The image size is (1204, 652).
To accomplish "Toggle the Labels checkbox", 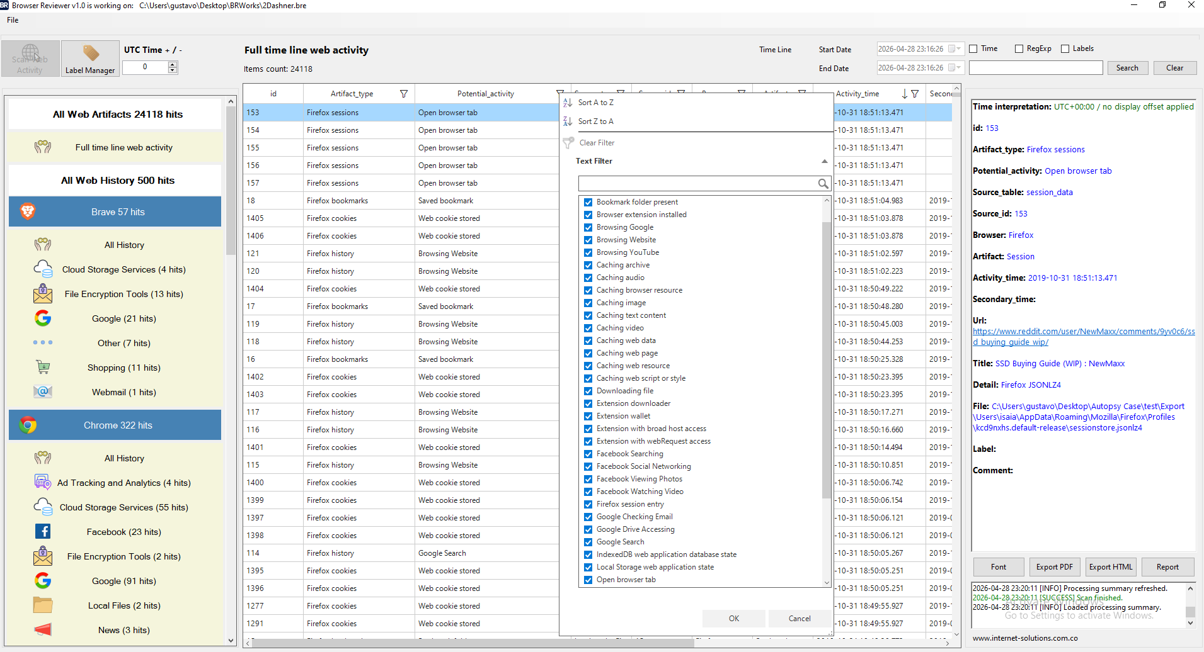I will click(1065, 49).
